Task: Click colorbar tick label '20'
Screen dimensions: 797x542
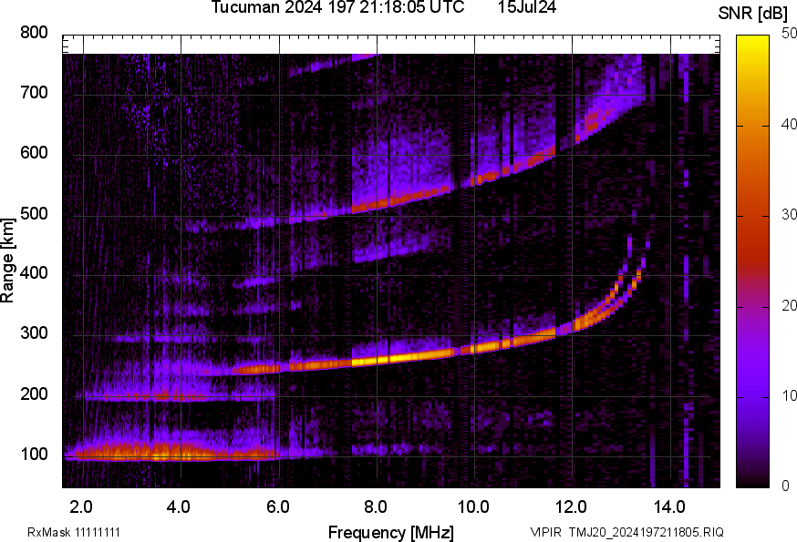Action: pyautogui.click(x=789, y=305)
